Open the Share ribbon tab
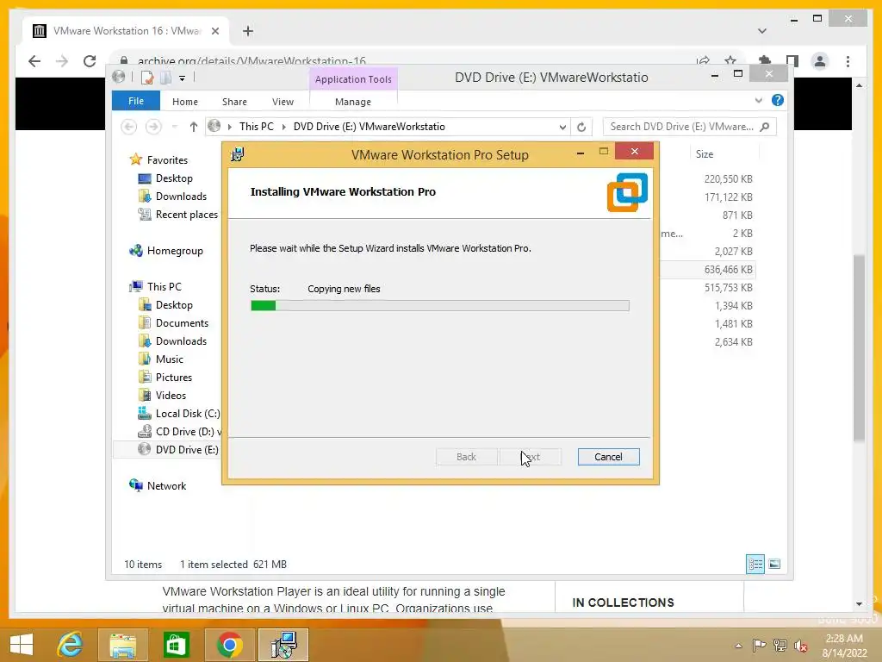The height and width of the screenshot is (662, 882). 234,102
